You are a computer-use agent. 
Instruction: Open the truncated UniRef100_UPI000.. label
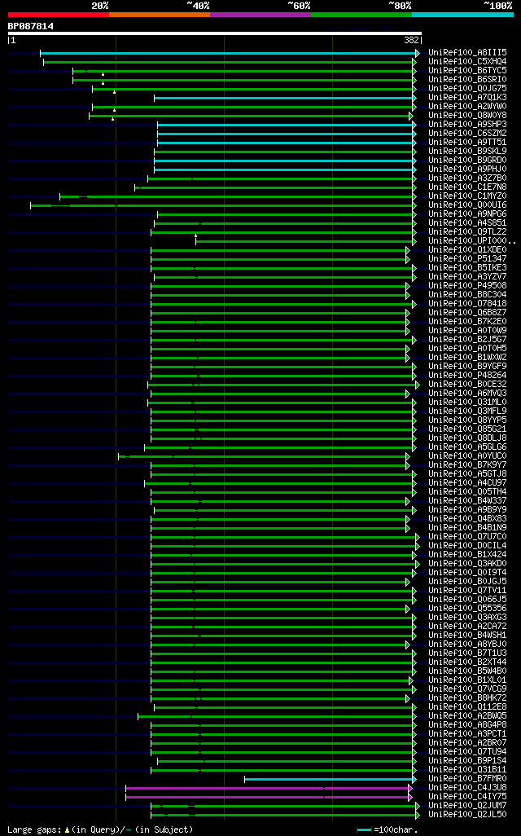[x=472, y=241]
